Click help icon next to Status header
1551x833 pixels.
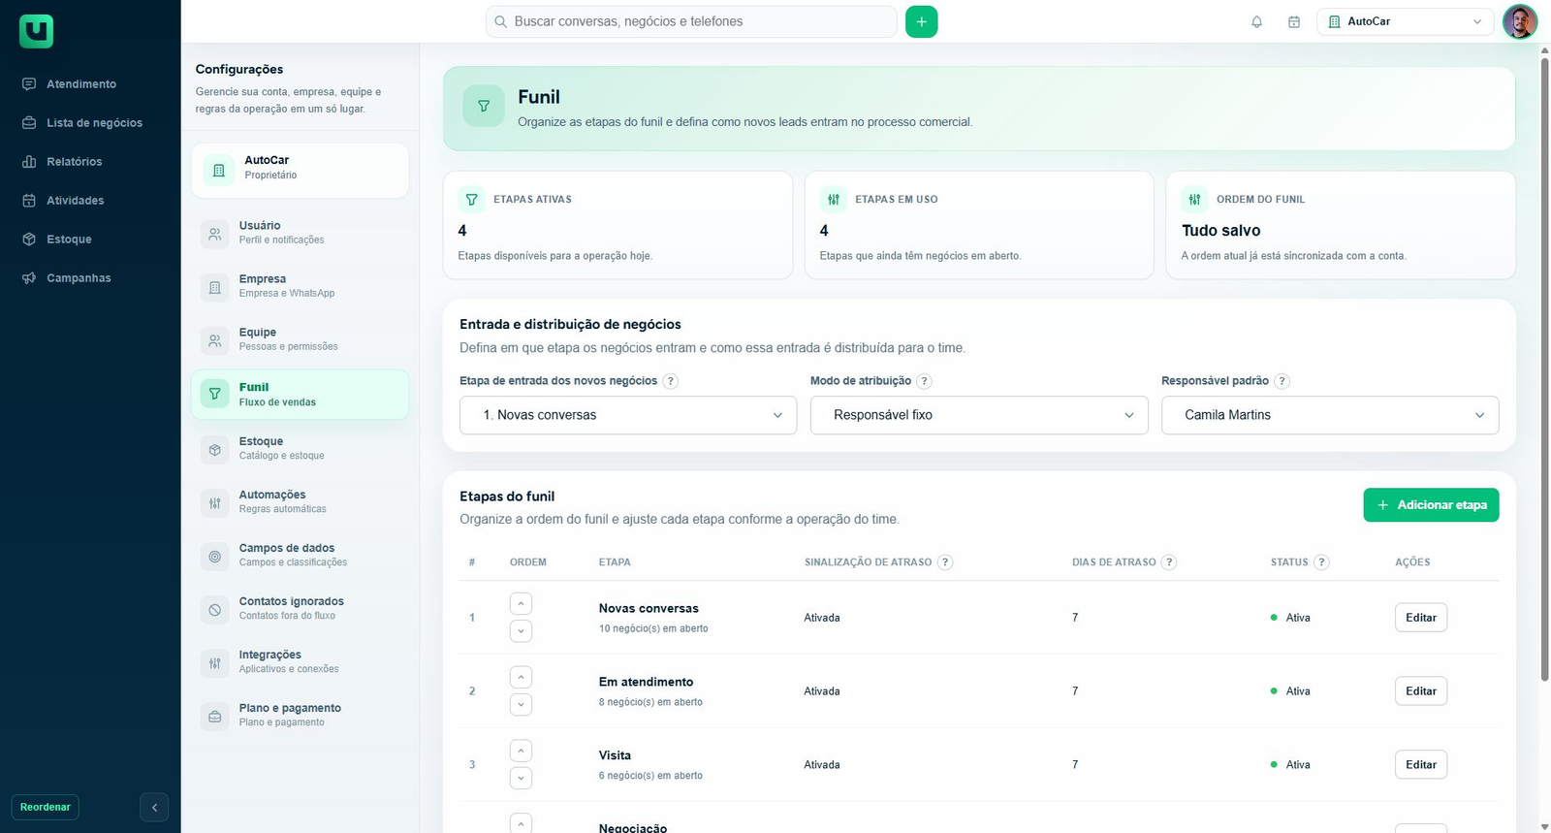1321,562
